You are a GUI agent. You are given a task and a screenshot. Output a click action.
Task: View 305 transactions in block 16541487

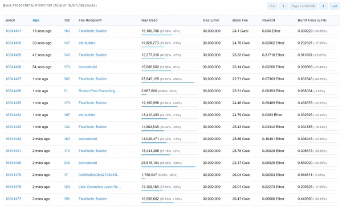pos(67,79)
